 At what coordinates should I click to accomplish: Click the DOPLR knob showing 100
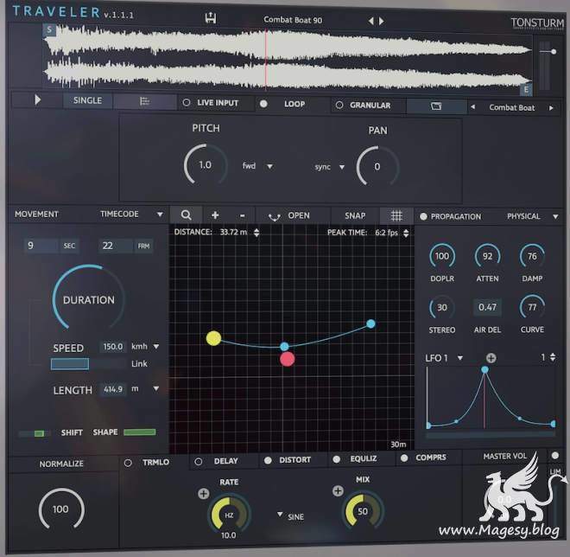pos(442,256)
